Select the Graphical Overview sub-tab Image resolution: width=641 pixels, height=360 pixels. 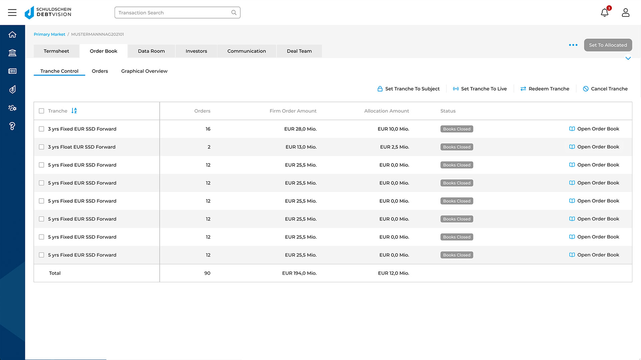(x=144, y=71)
